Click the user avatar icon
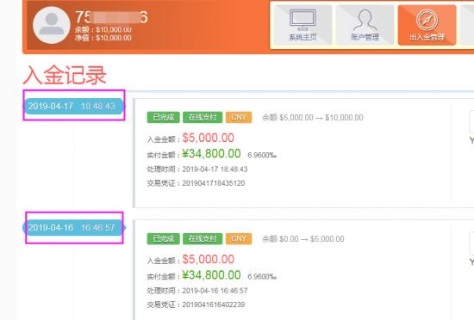 52,25
